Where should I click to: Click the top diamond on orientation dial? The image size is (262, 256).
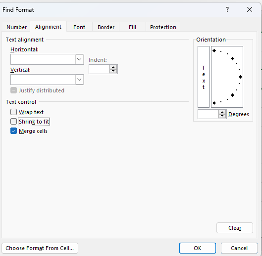214,50
